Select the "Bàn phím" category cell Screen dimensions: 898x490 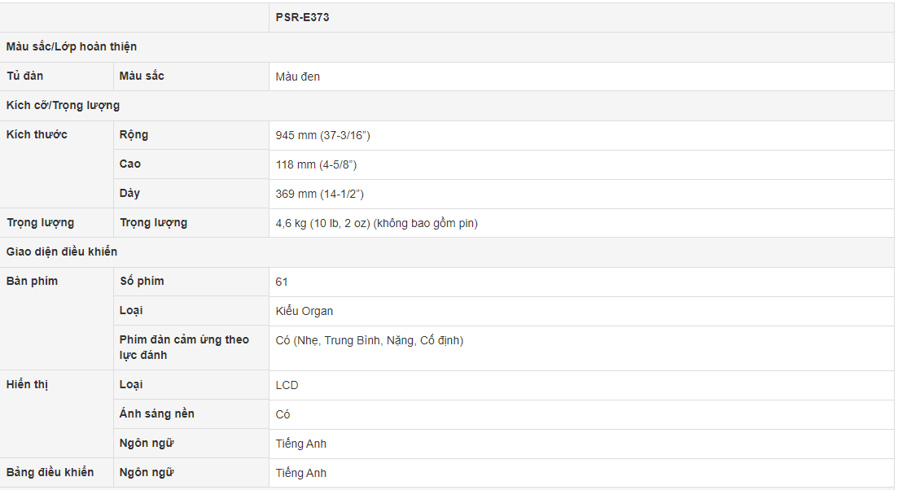click(32, 281)
